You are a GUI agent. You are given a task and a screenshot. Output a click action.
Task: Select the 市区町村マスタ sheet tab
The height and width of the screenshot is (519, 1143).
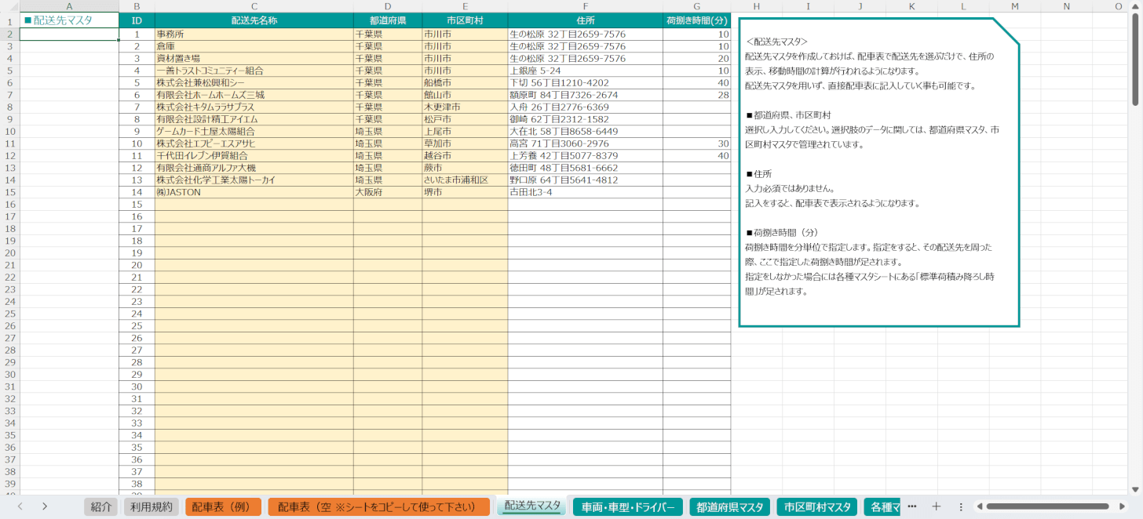[x=816, y=507]
